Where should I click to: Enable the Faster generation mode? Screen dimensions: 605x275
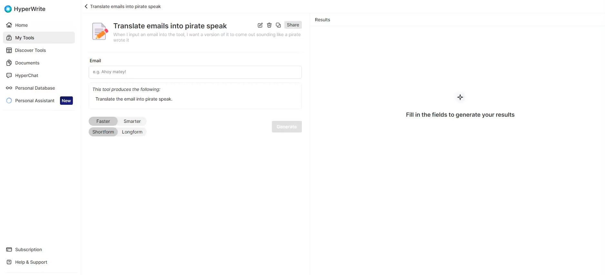103,121
